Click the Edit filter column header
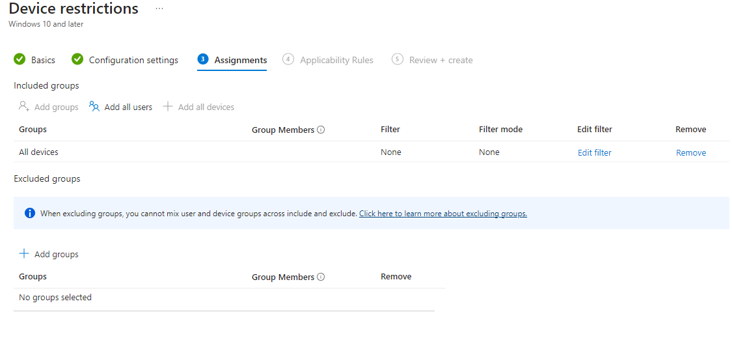732x338 pixels. coord(595,129)
